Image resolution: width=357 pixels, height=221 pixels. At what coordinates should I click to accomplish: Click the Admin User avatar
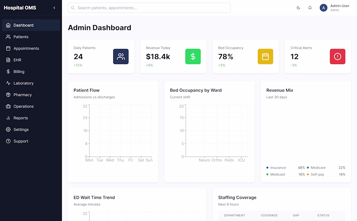(323, 8)
